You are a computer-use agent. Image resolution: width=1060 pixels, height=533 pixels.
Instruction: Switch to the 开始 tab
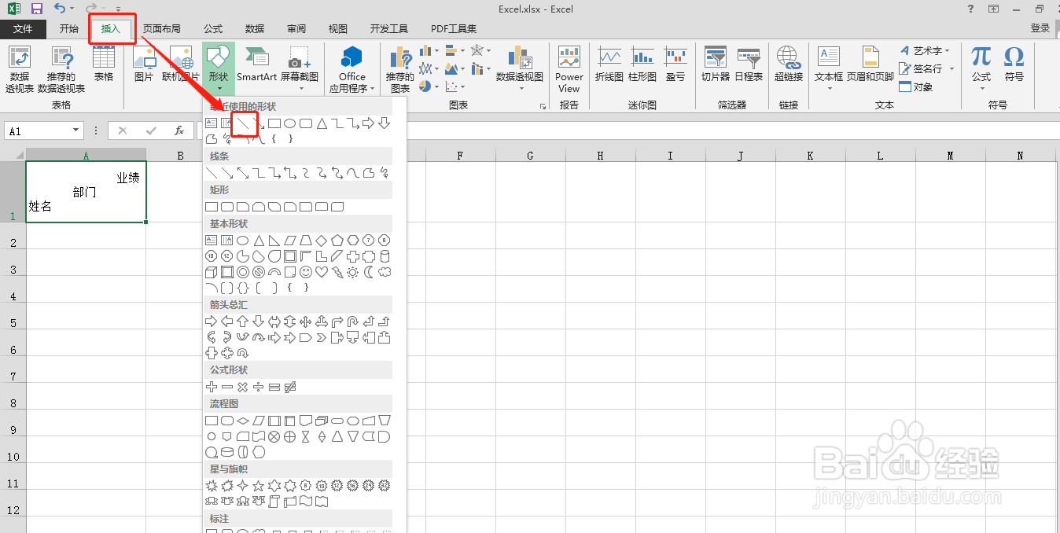tap(69, 28)
